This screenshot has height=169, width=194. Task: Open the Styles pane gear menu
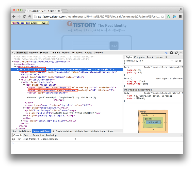180,61
